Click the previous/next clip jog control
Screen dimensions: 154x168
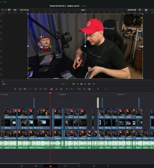63,84
